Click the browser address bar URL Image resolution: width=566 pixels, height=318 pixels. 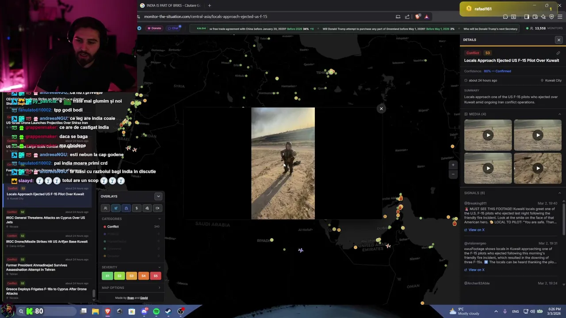click(206, 17)
